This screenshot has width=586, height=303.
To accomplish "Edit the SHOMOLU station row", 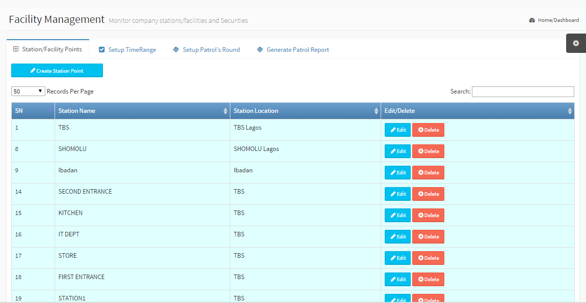I will (x=397, y=151).
